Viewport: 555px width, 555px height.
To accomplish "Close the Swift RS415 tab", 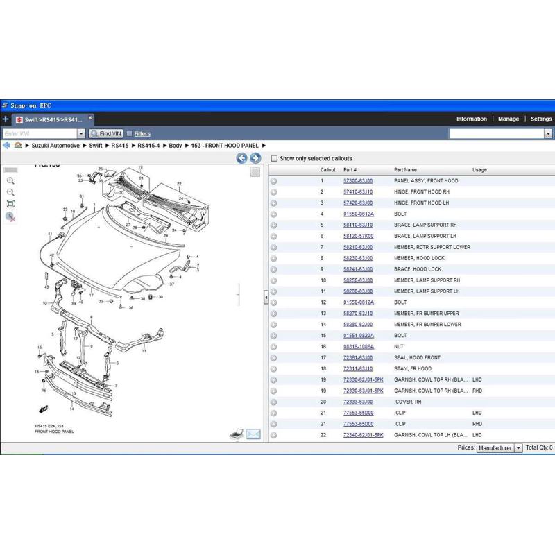I will 90,117.
